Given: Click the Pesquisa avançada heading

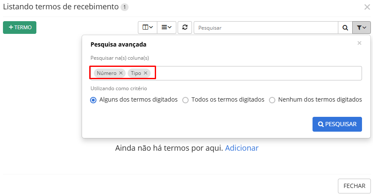Looking at the screenshot, I should point(118,44).
